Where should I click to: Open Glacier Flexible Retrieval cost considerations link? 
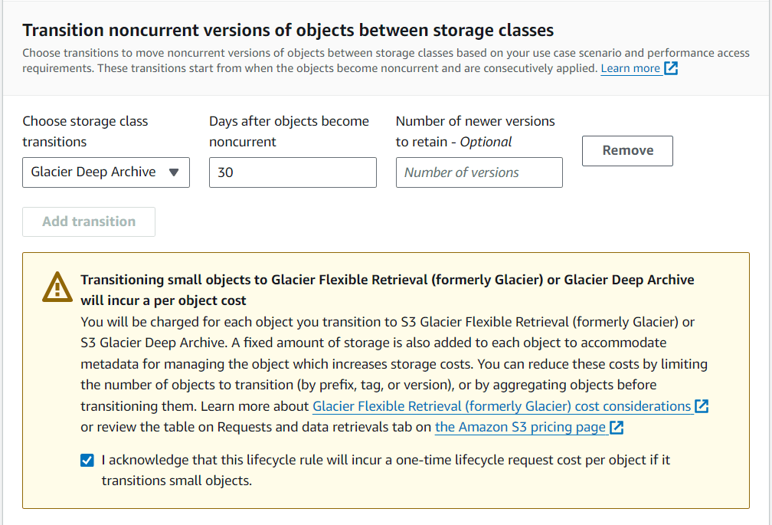502,406
